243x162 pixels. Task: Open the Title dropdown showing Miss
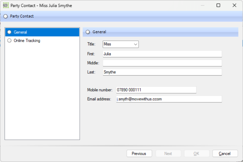(120, 44)
